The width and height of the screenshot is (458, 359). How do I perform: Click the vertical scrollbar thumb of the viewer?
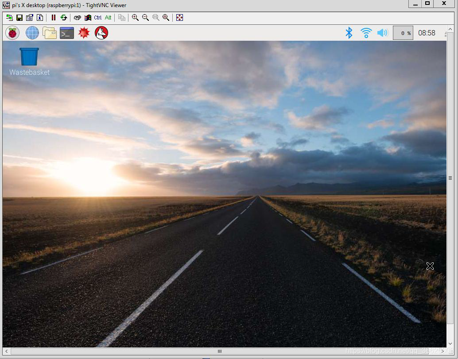click(x=450, y=178)
